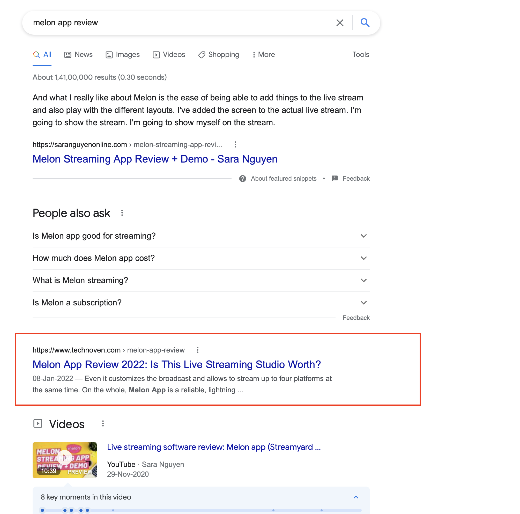The height and width of the screenshot is (514, 520).
Task: Collapse the 8 key moments panel
Action: tap(356, 497)
